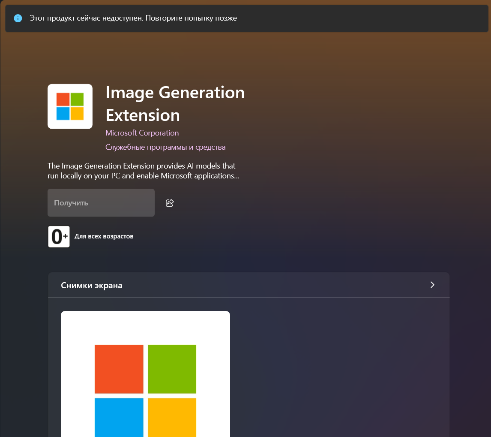Viewport: 491px width, 437px height.
Task: Click the share icon next to Получить
Action: [x=169, y=203]
